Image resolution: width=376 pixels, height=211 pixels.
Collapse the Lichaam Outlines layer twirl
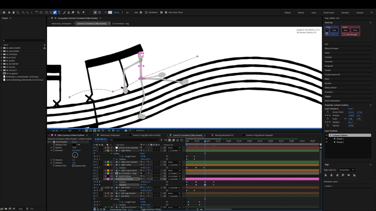[x=106, y=179]
